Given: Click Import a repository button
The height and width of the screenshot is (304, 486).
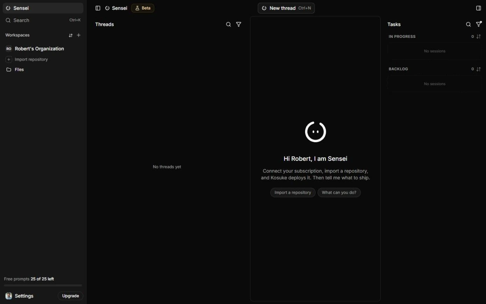Looking at the screenshot, I should (x=293, y=193).
